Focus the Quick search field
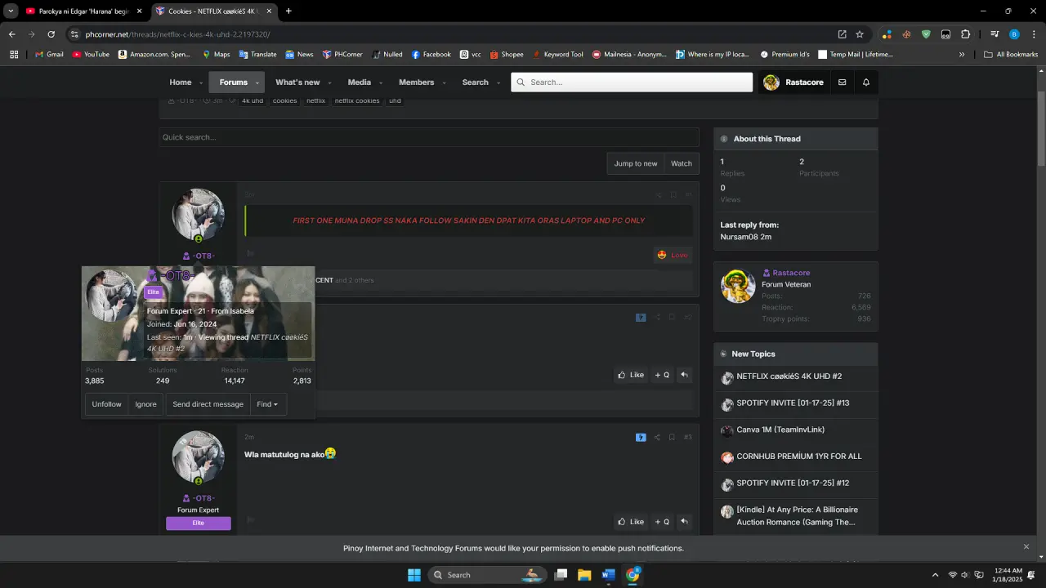 tap(429, 137)
